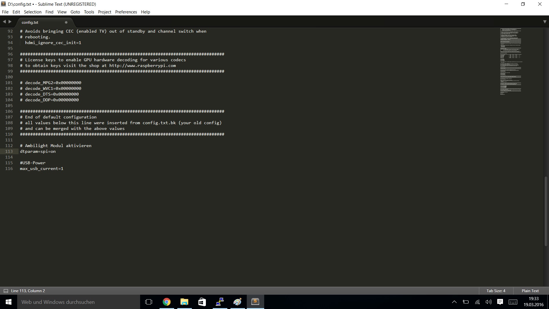The width and height of the screenshot is (549, 309).
Task: Open the Plain Text syntax selector
Action: coord(530,291)
